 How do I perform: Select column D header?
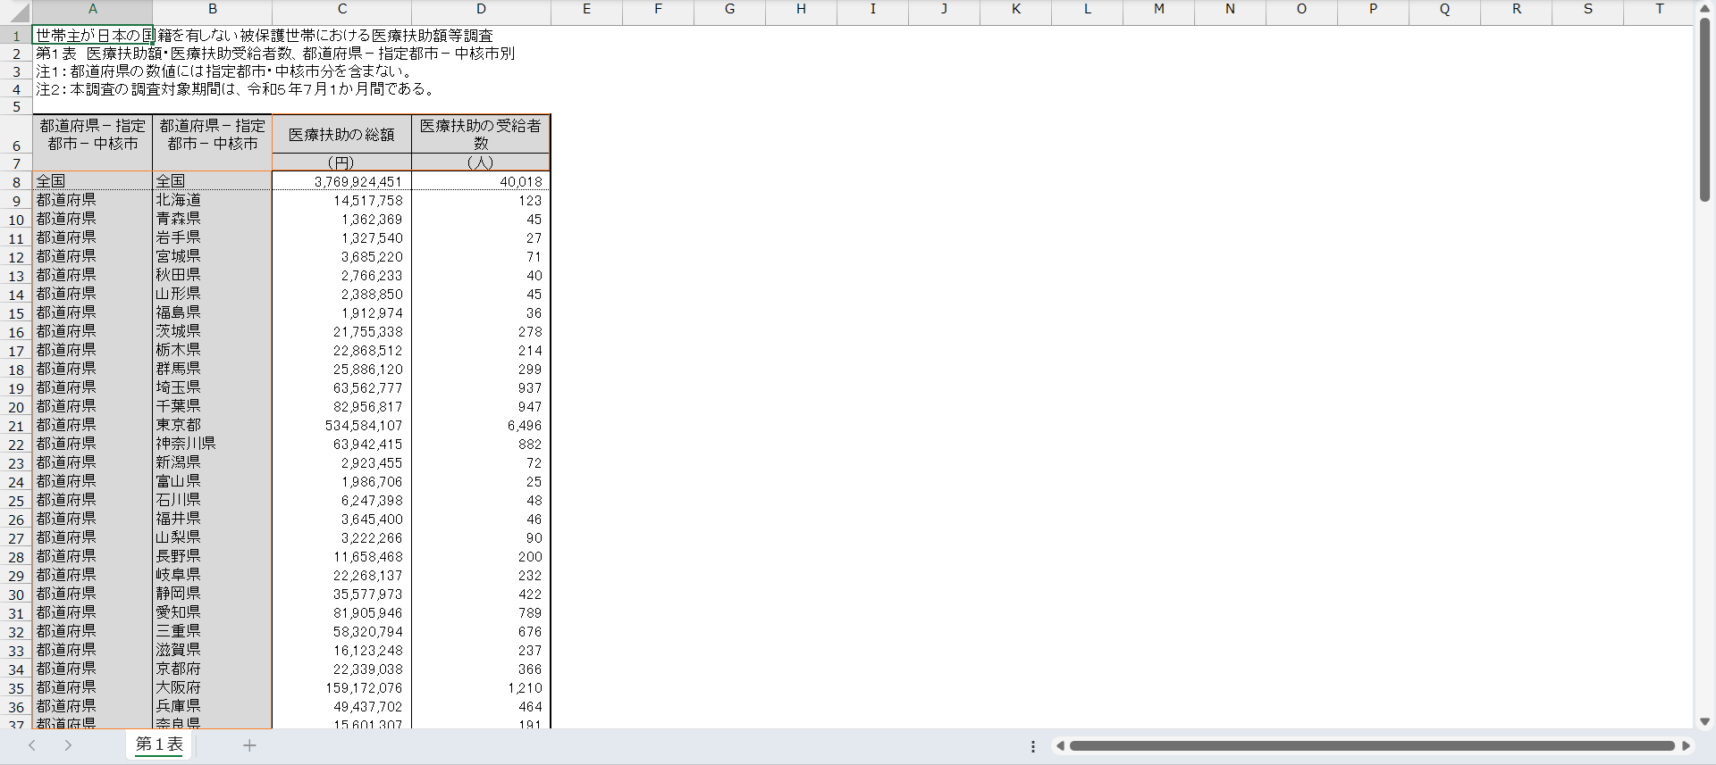click(481, 10)
